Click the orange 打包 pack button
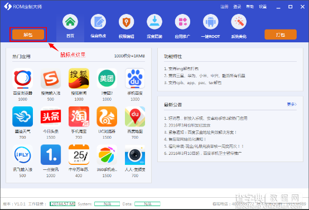 point(281,35)
